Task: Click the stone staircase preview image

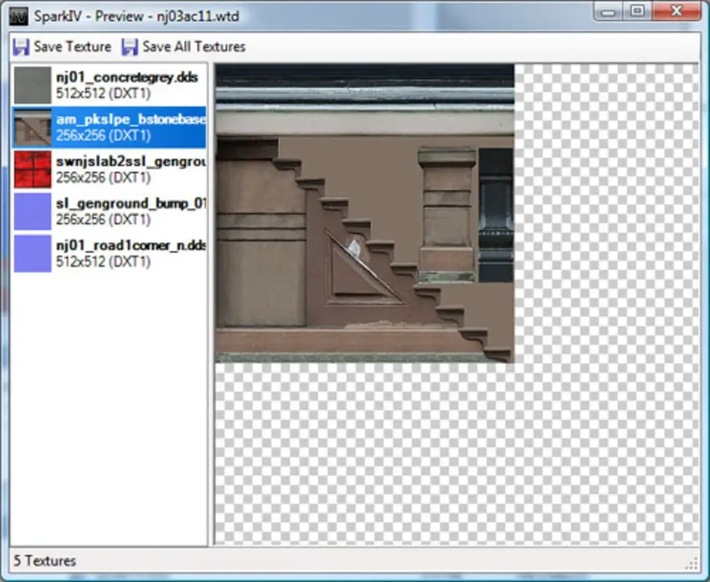Action: point(364,211)
